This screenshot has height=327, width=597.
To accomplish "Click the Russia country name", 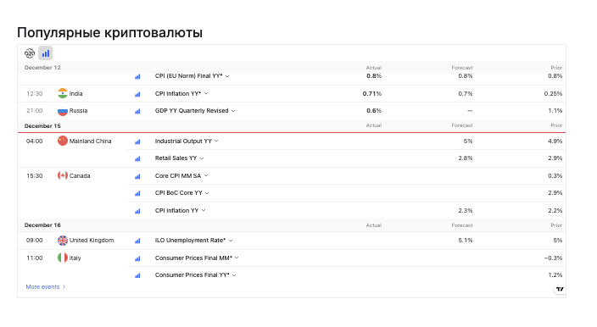I will 78,111.
